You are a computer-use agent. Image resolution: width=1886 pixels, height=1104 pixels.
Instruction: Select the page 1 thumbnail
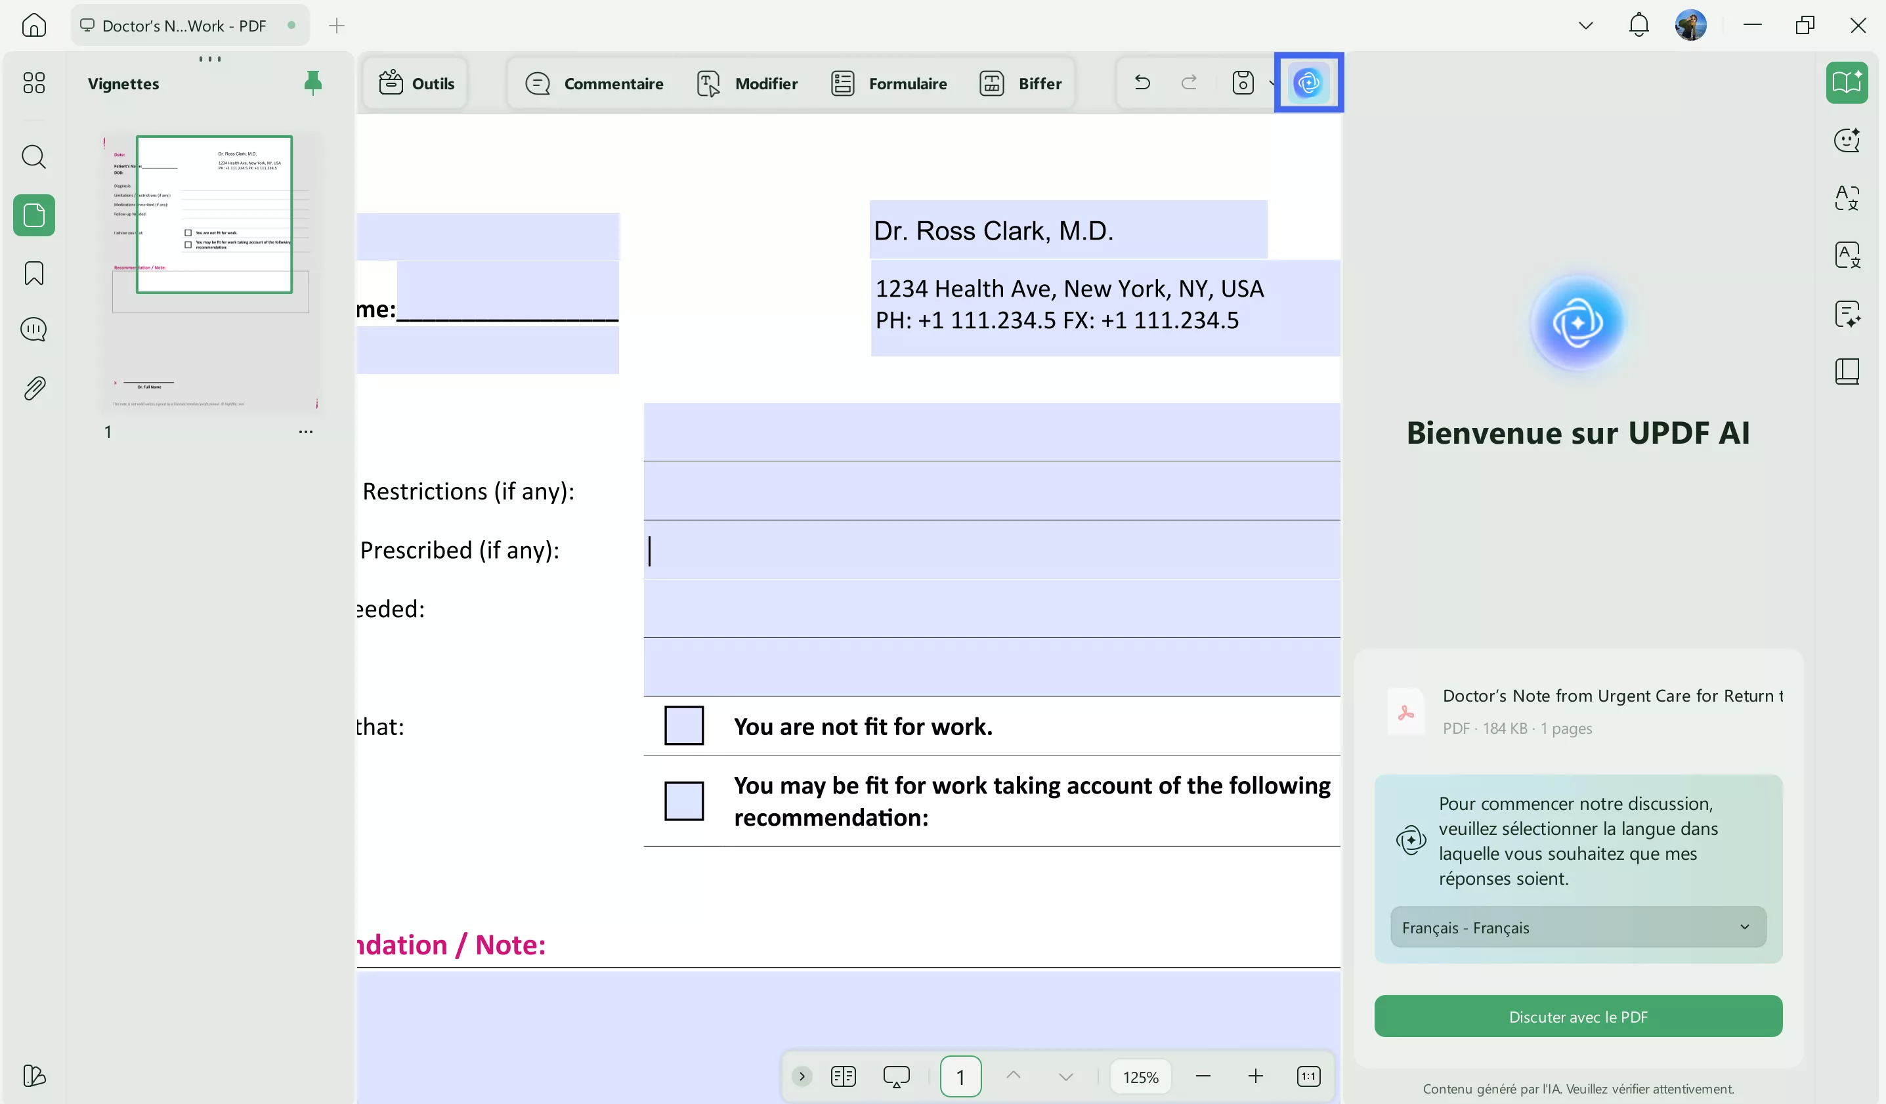coord(211,273)
